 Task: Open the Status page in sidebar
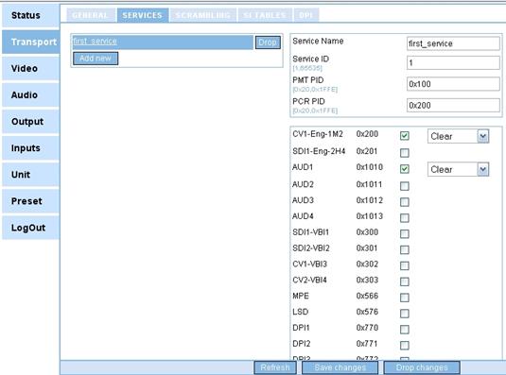(30, 15)
